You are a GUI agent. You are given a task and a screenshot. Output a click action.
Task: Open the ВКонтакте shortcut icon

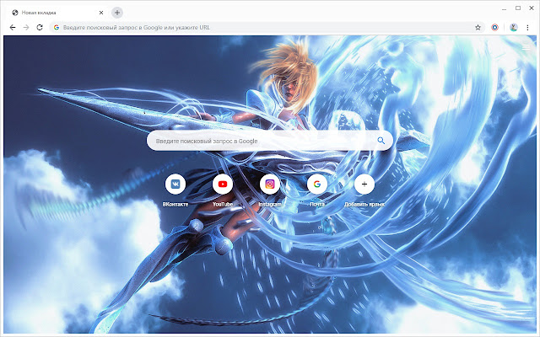coord(175,185)
